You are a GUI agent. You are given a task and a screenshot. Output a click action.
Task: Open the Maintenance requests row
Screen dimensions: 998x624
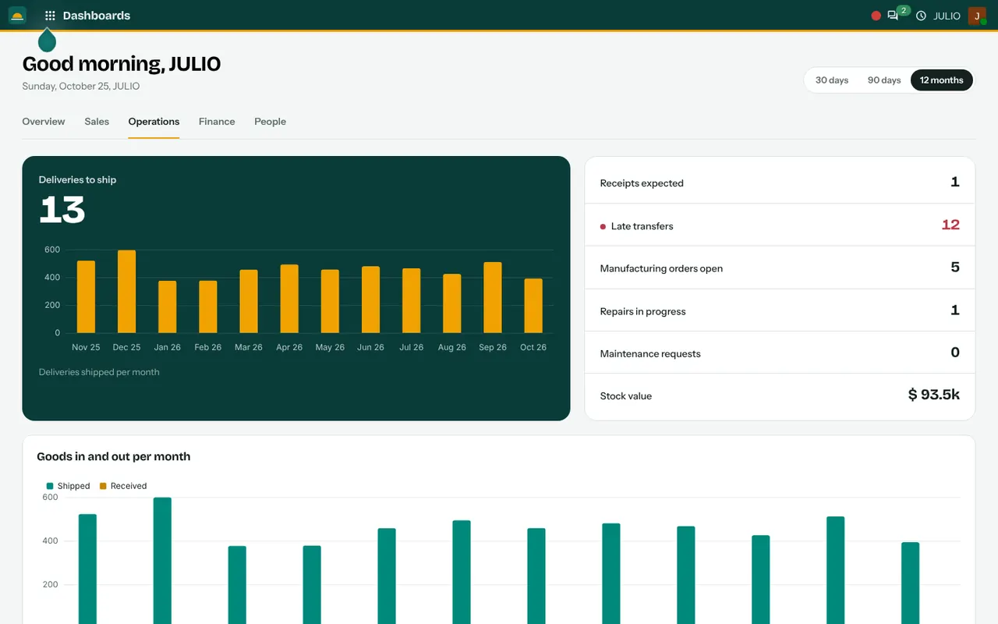pyautogui.click(x=780, y=353)
